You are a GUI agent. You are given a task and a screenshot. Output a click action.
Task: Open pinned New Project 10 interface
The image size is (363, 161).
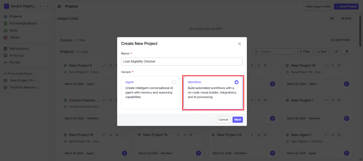[24, 80]
